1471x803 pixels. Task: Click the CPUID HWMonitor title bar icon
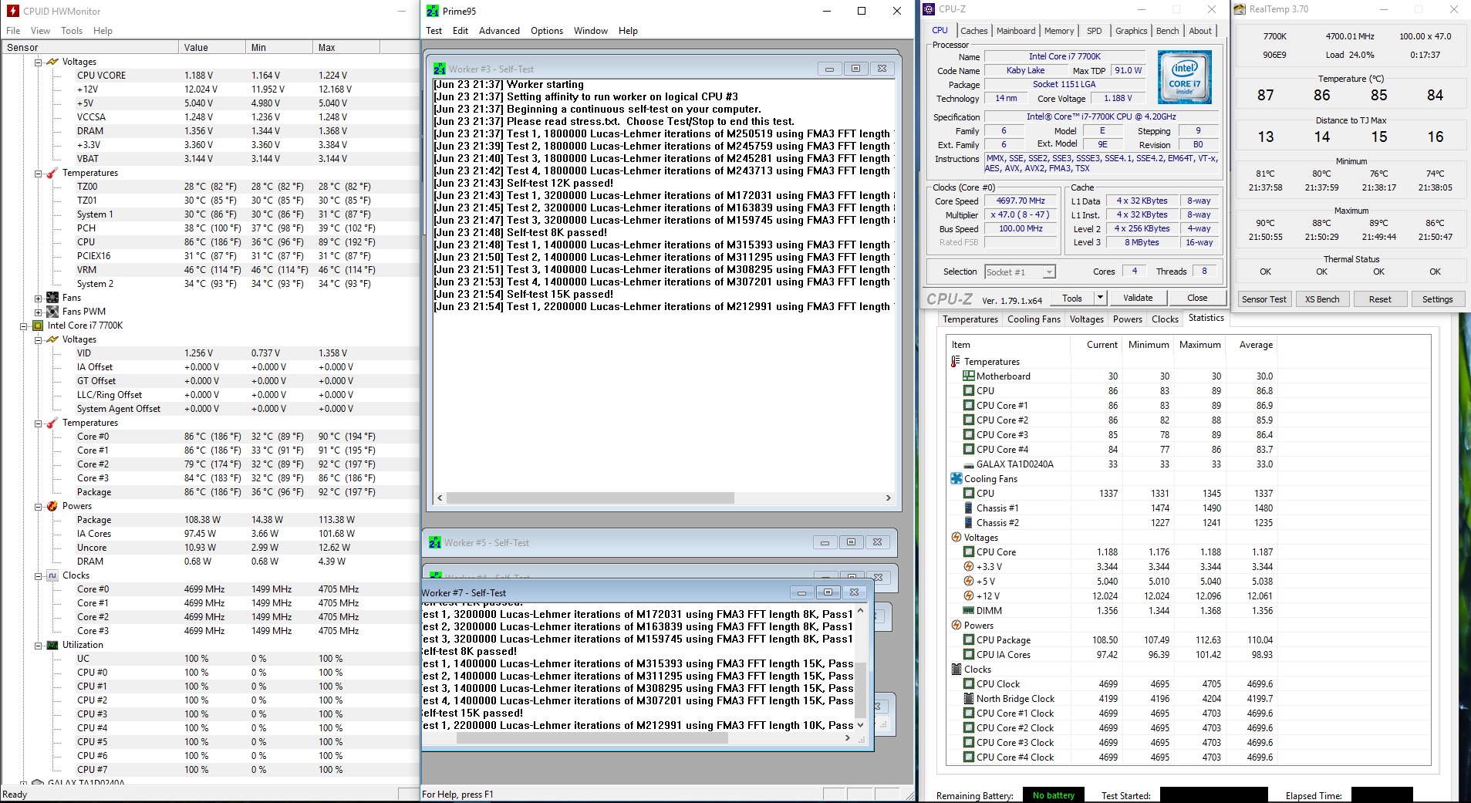[12, 11]
